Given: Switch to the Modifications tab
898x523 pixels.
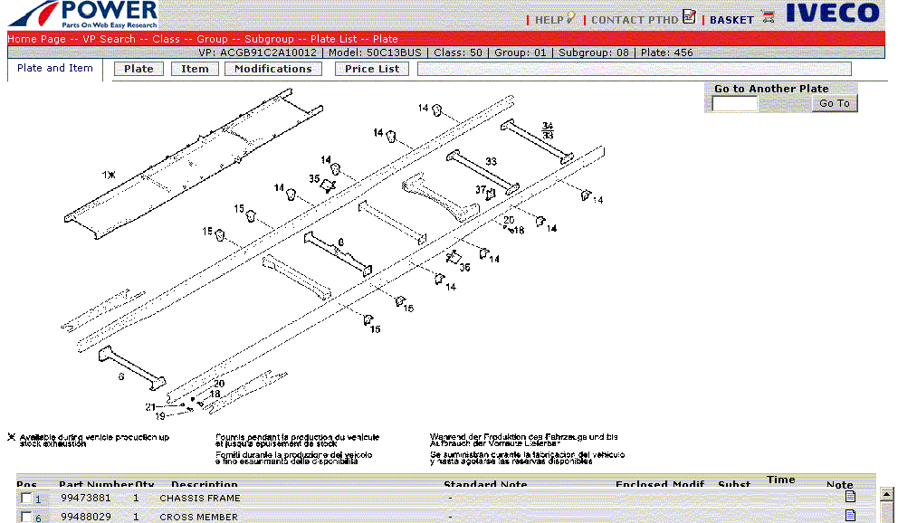Looking at the screenshot, I should click(272, 68).
